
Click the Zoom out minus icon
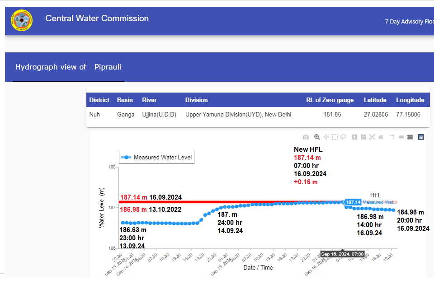363,137
